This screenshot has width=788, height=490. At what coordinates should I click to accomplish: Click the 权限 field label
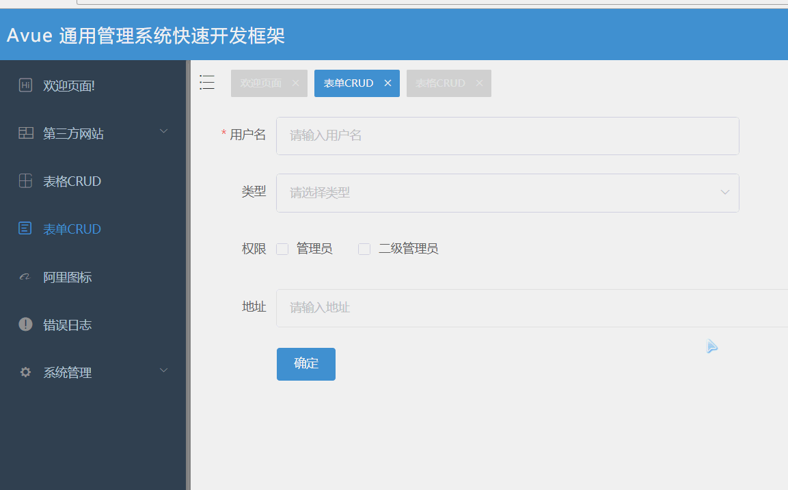pos(254,249)
